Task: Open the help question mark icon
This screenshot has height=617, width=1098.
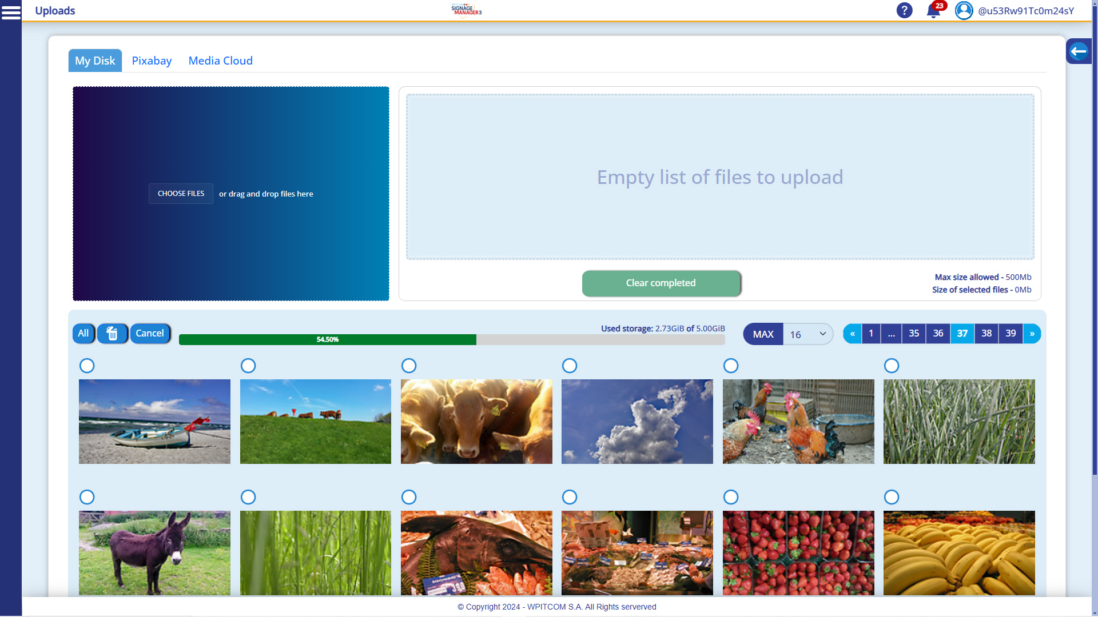Action: (x=904, y=10)
